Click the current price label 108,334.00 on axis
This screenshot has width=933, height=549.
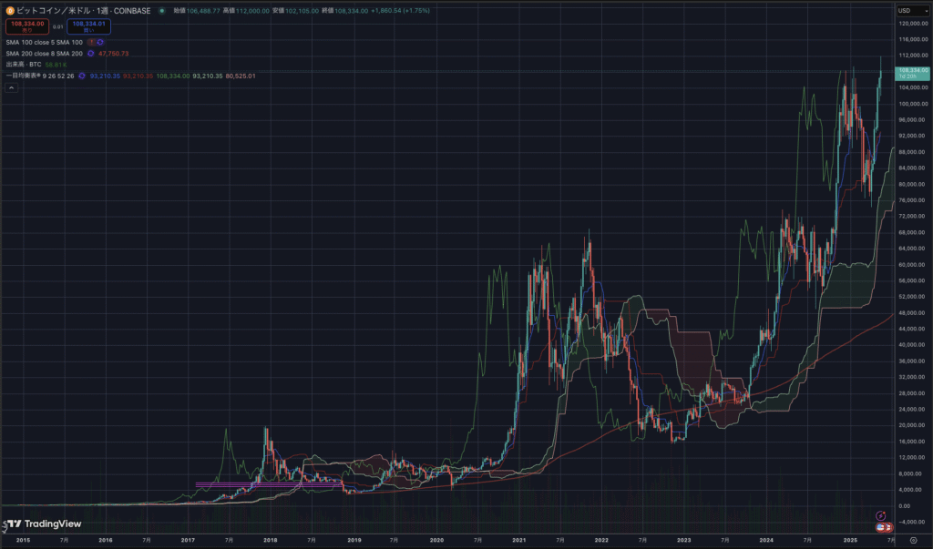pos(912,71)
